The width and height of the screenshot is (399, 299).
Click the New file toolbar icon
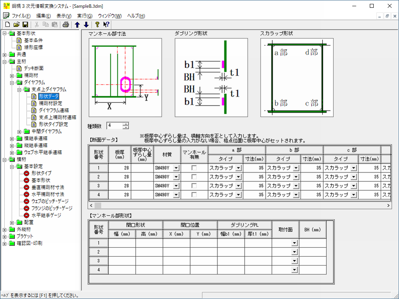point(7,25)
